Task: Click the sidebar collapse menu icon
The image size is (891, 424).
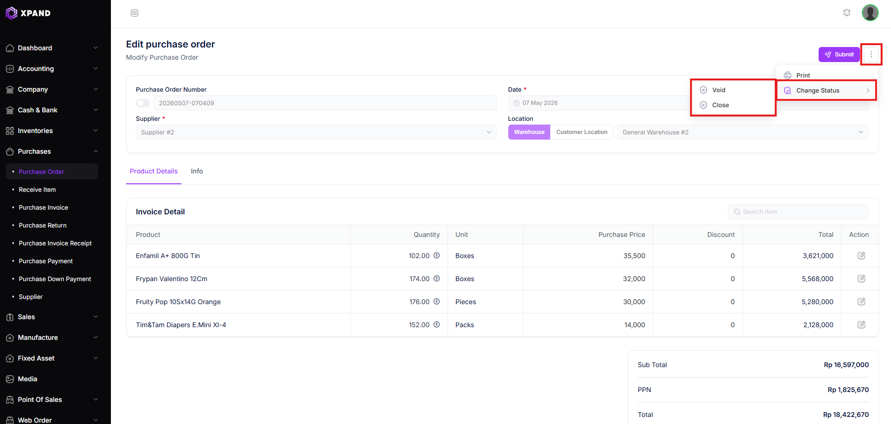Action: point(134,13)
